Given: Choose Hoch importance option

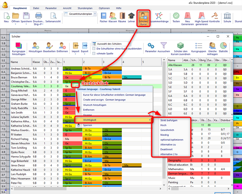Looking at the screenshot, I should click(x=163, y=125).
